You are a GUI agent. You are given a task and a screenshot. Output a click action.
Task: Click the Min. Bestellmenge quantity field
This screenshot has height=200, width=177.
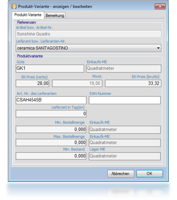click(x=51, y=130)
